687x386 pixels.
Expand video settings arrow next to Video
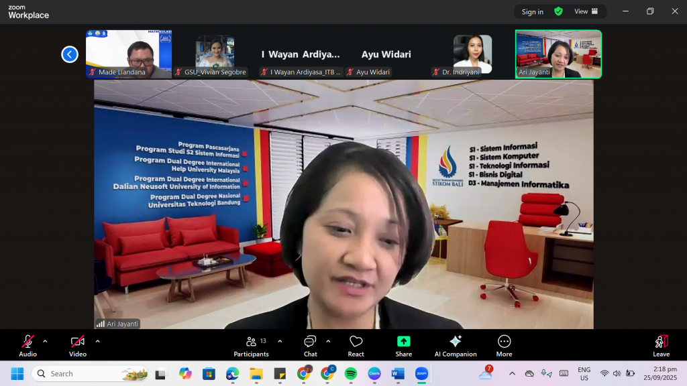coord(97,341)
